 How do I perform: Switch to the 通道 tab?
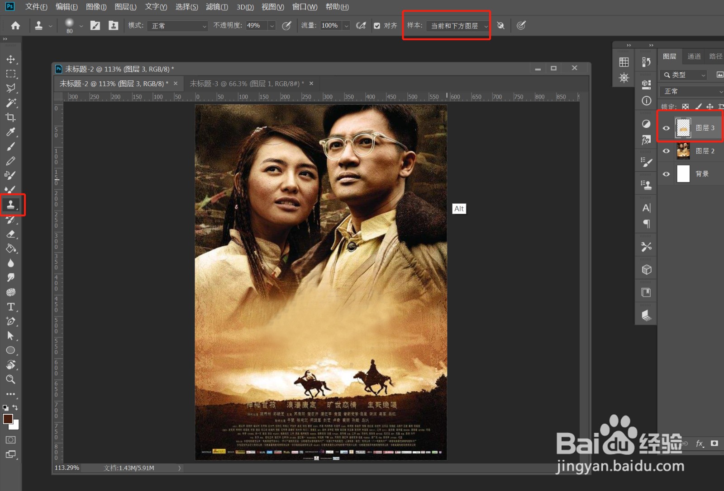[x=694, y=56]
